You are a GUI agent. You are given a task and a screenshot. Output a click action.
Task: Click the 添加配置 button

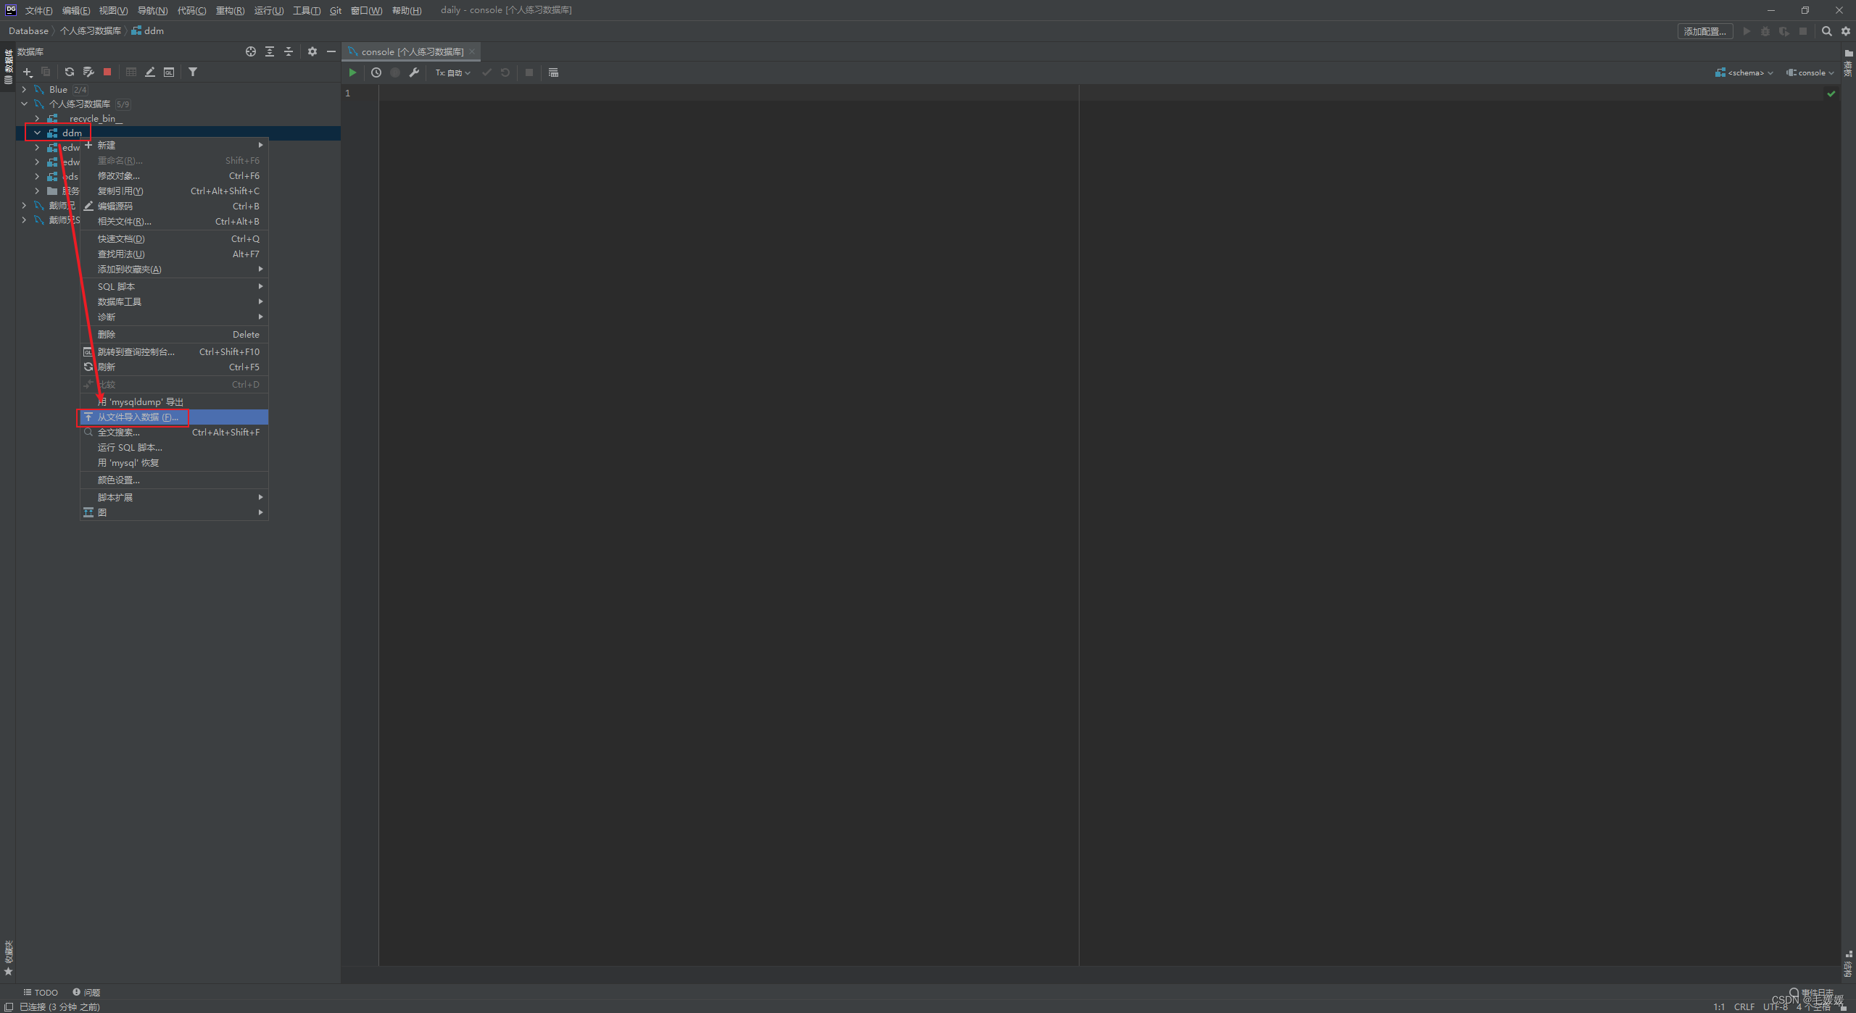tap(1705, 31)
